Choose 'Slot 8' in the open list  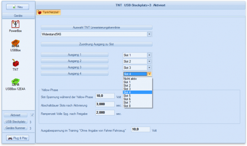coord(137,106)
